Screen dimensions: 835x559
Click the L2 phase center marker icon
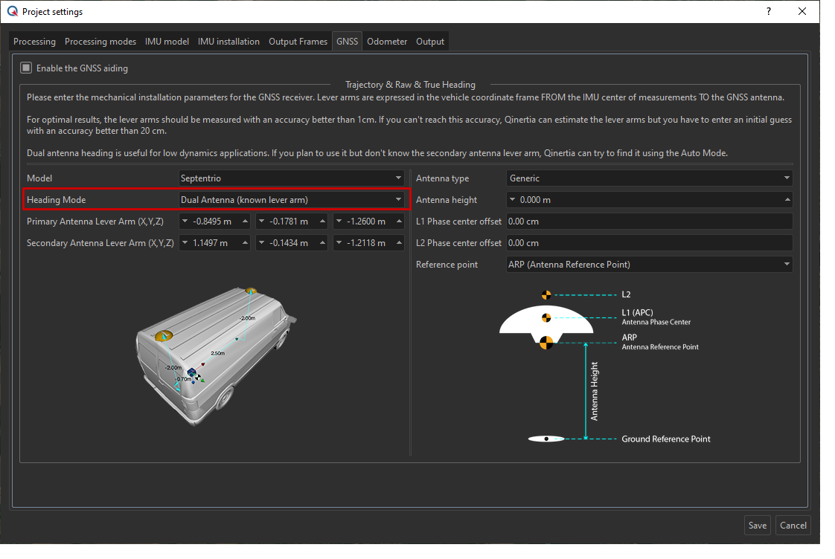point(546,294)
